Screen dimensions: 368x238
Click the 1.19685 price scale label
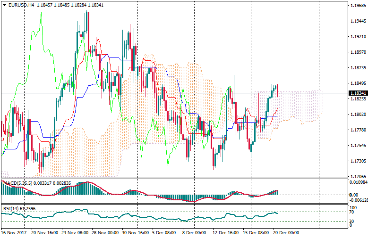[358, 6]
